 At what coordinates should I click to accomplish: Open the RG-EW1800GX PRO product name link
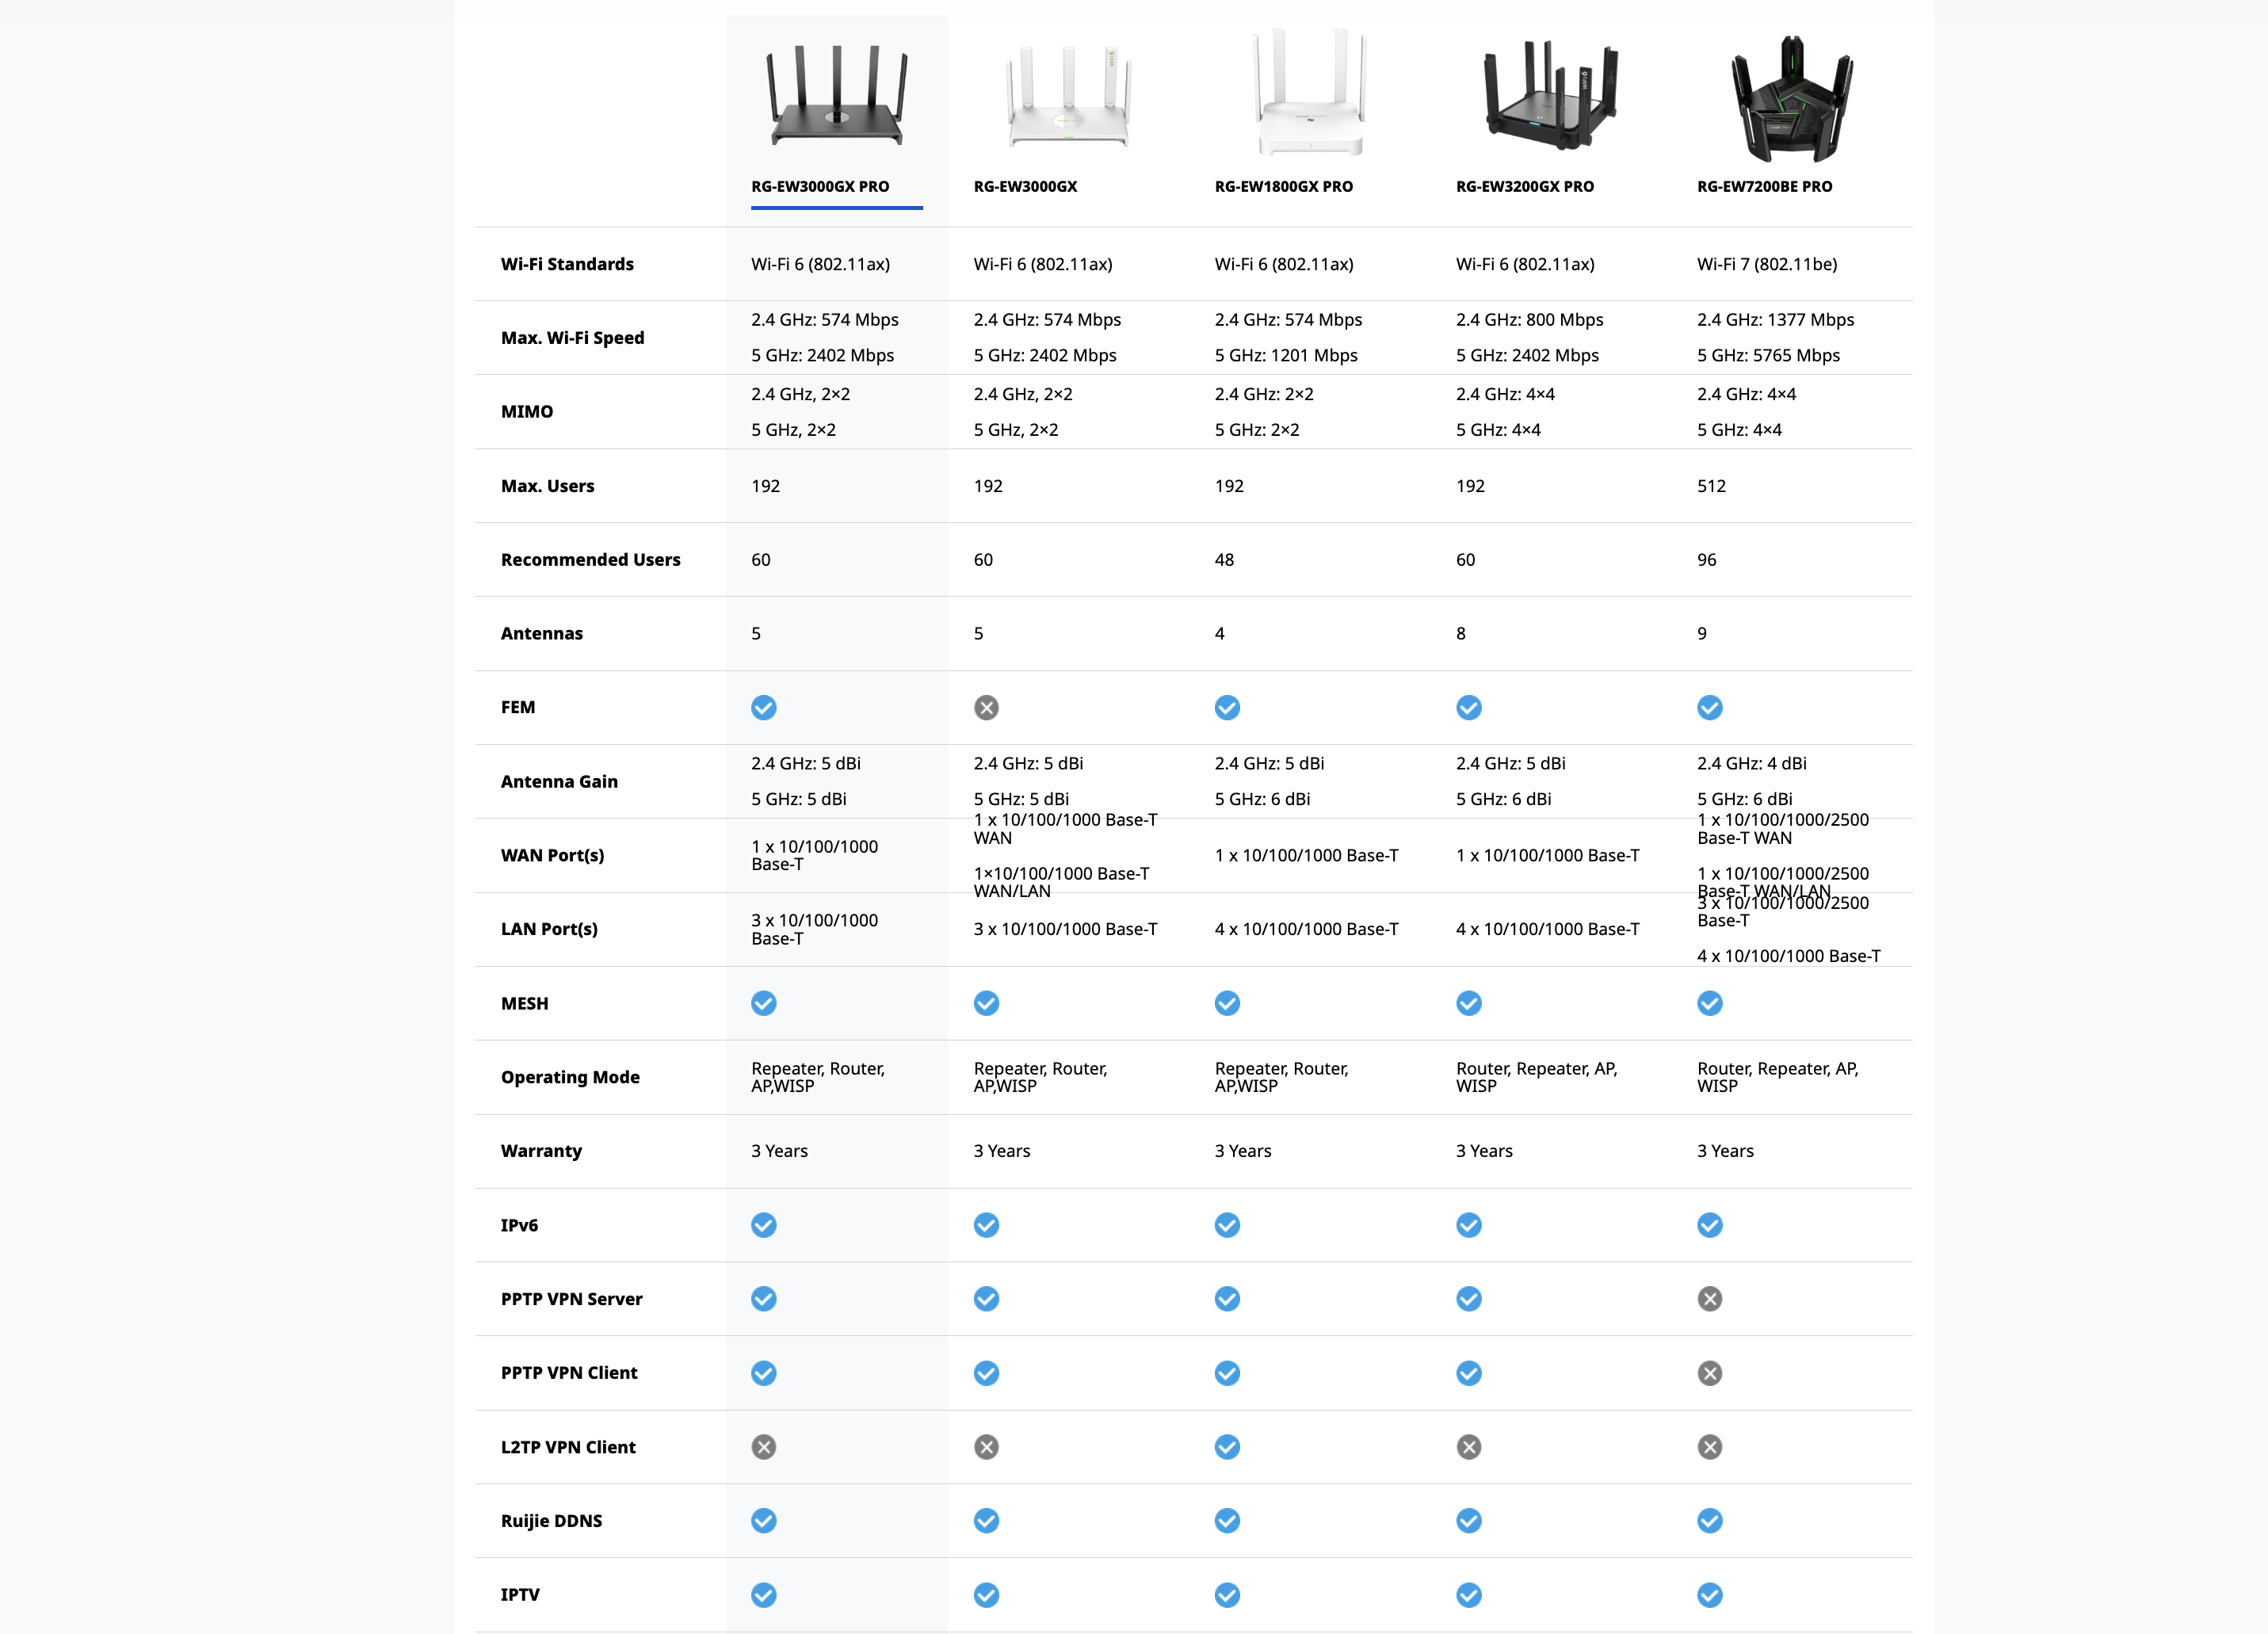click(x=1283, y=187)
